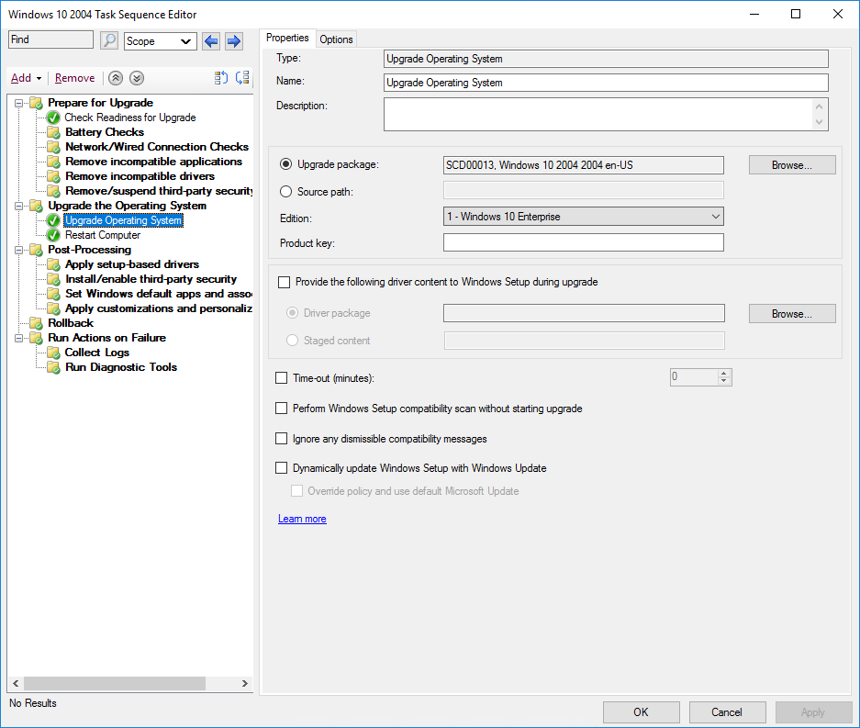
Task: Move step up double-chevron icon
Action: tap(115, 78)
